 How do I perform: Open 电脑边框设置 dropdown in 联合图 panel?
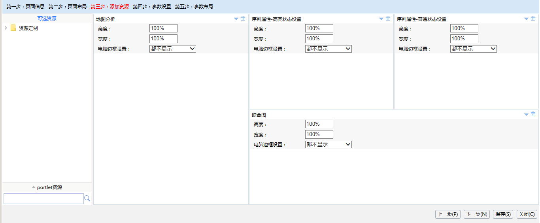coord(329,144)
